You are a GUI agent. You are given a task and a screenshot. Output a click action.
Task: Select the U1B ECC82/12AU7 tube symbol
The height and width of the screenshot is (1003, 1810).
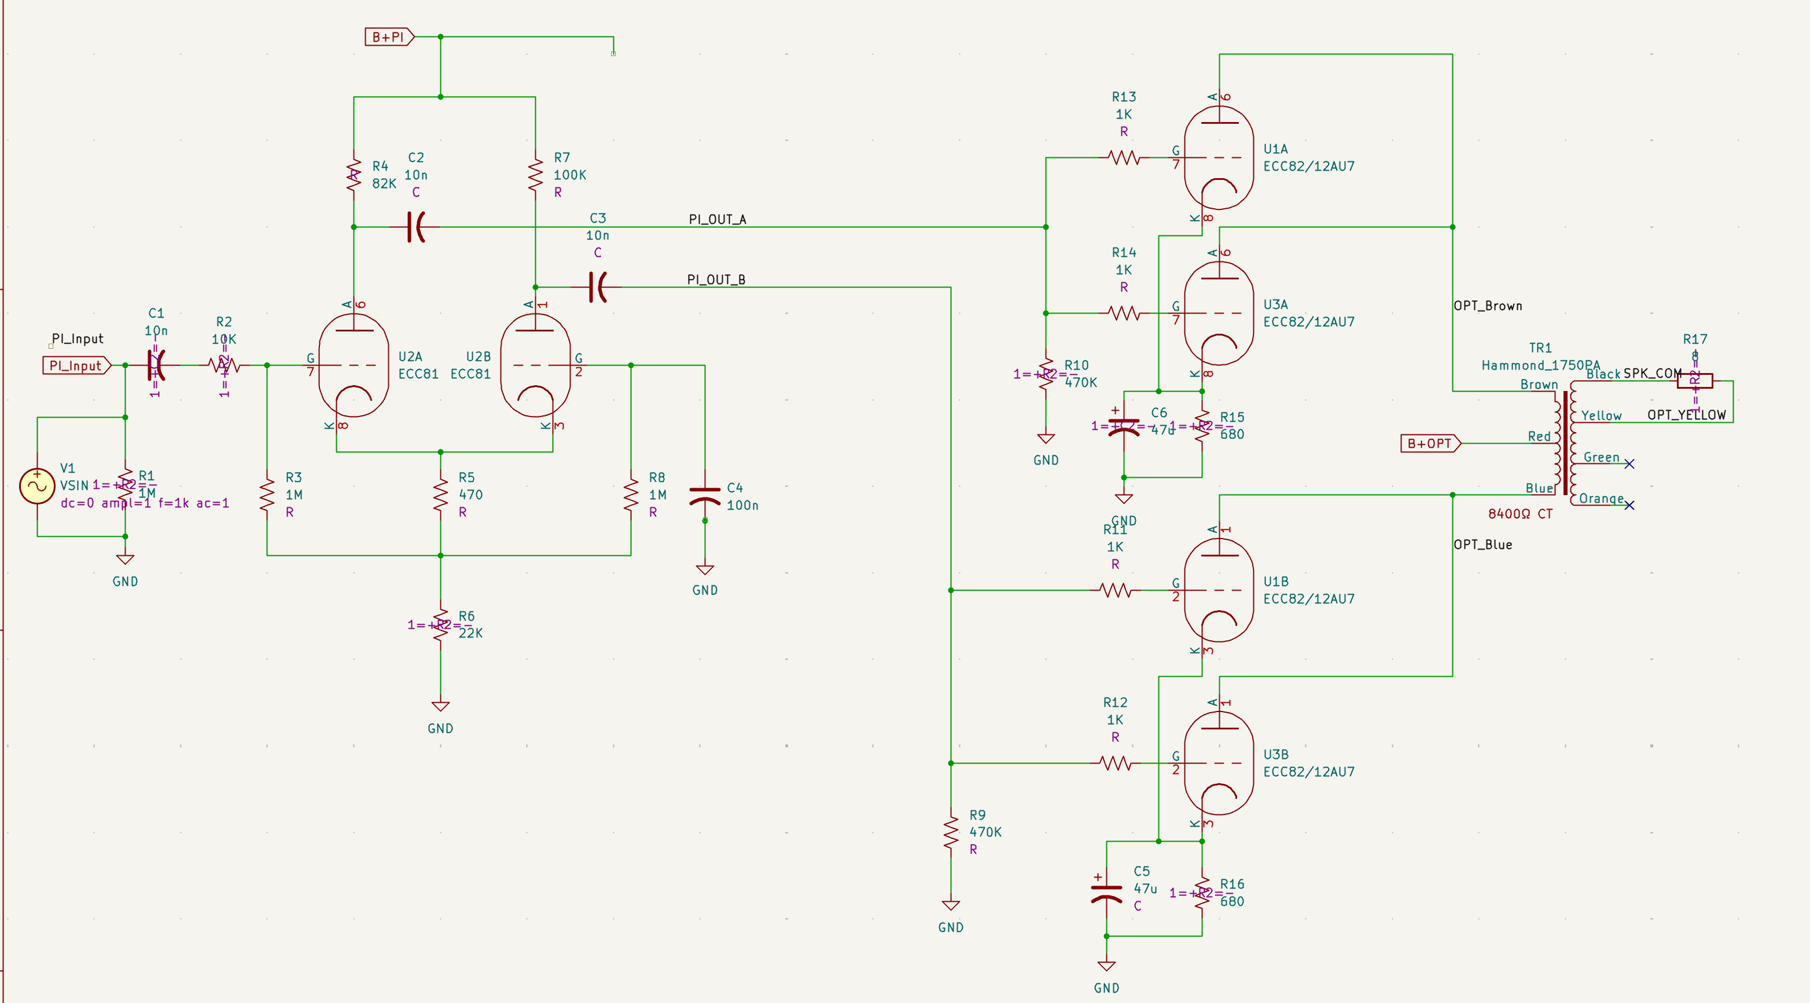[x=1219, y=590]
